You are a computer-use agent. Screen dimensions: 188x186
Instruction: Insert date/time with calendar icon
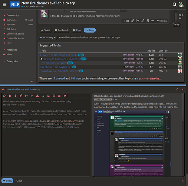59,96
